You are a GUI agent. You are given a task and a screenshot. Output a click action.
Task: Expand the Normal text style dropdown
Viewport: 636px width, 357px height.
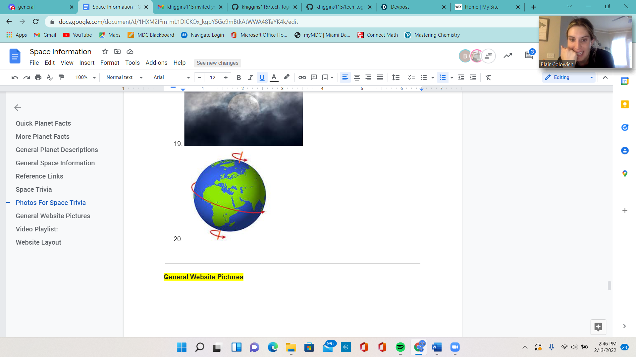(x=124, y=77)
